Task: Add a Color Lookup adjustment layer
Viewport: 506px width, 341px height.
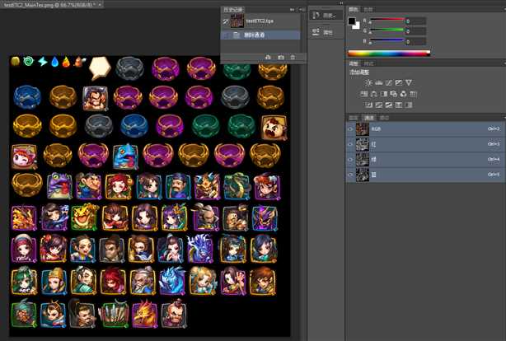Action: (x=414, y=94)
